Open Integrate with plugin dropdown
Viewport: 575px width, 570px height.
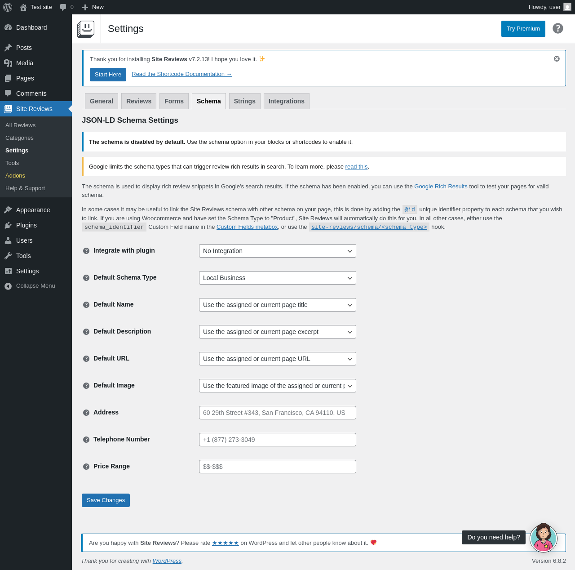(x=278, y=251)
